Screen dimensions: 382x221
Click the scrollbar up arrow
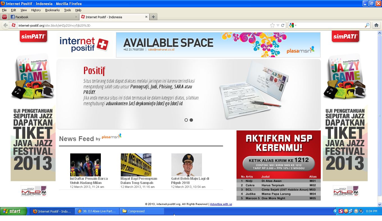pyautogui.click(x=380, y=33)
